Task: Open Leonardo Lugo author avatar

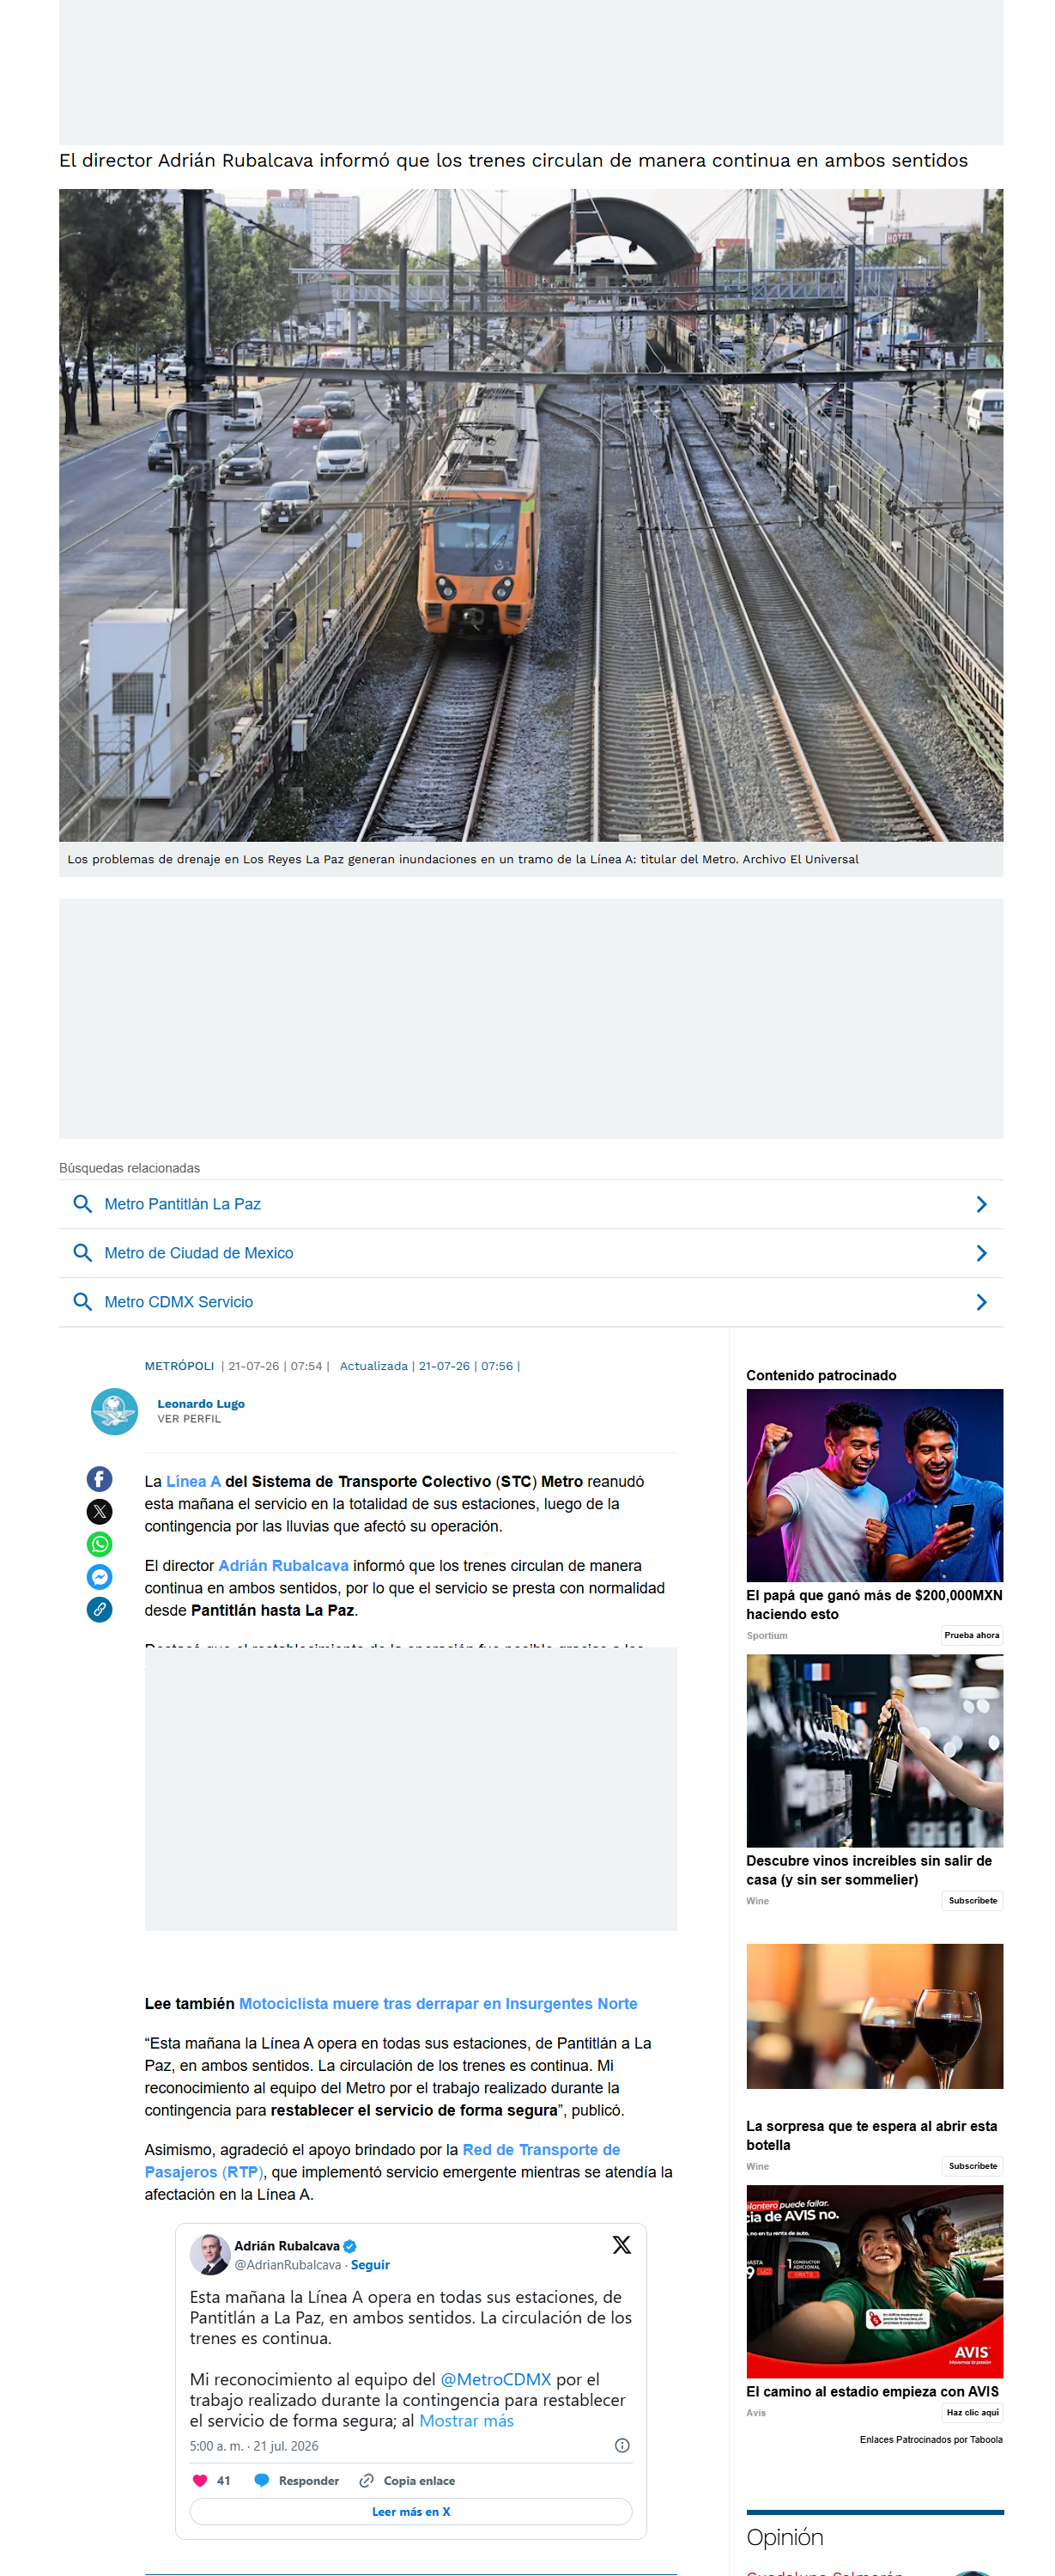Action: pyautogui.click(x=115, y=1411)
